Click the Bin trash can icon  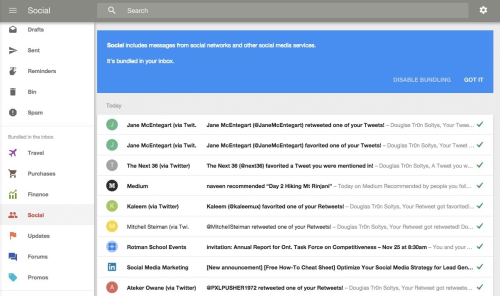(x=13, y=91)
